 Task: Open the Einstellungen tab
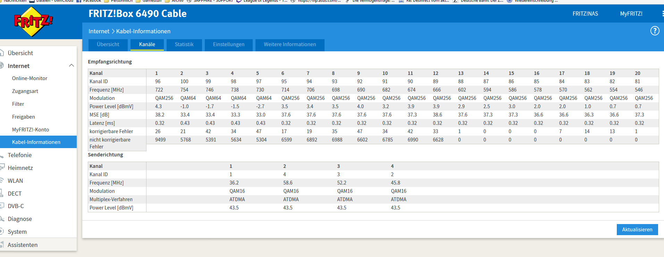[x=229, y=45]
